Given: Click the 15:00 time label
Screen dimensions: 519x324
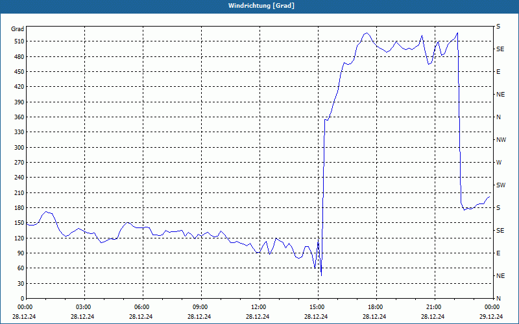Looking at the screenshot, I should [x=317, y=307].
